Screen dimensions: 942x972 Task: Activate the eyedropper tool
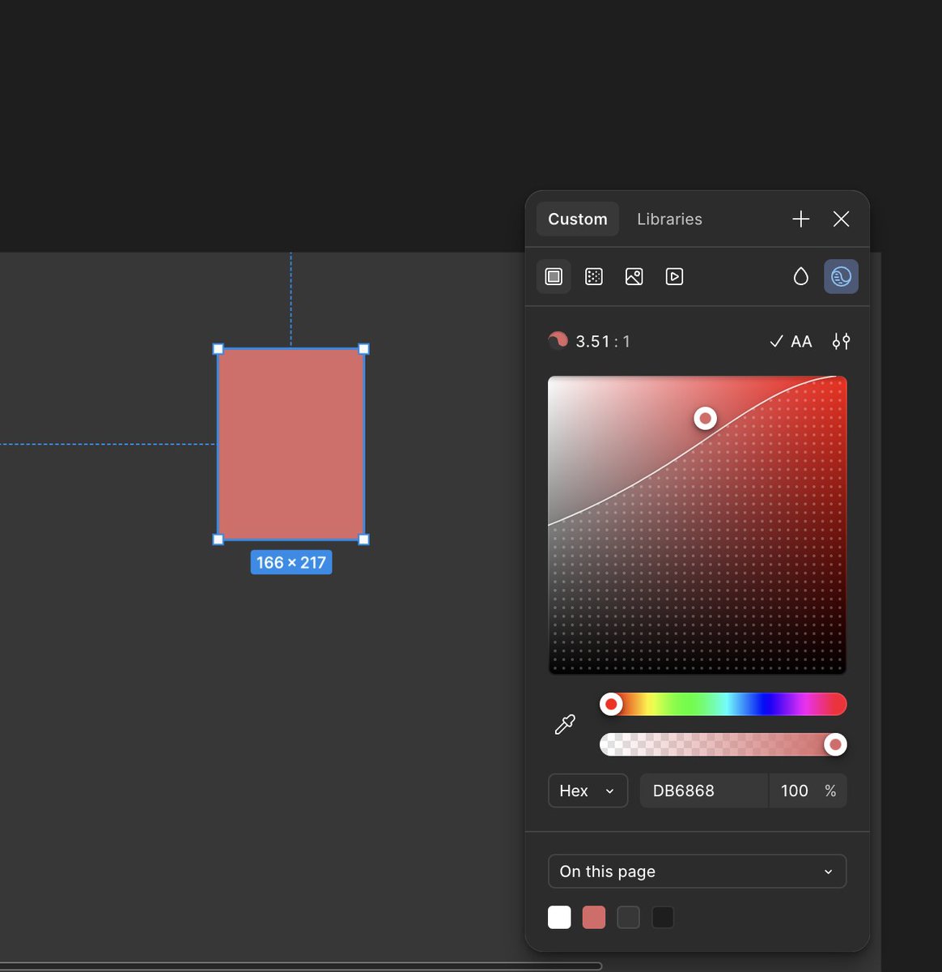point(565,724)
